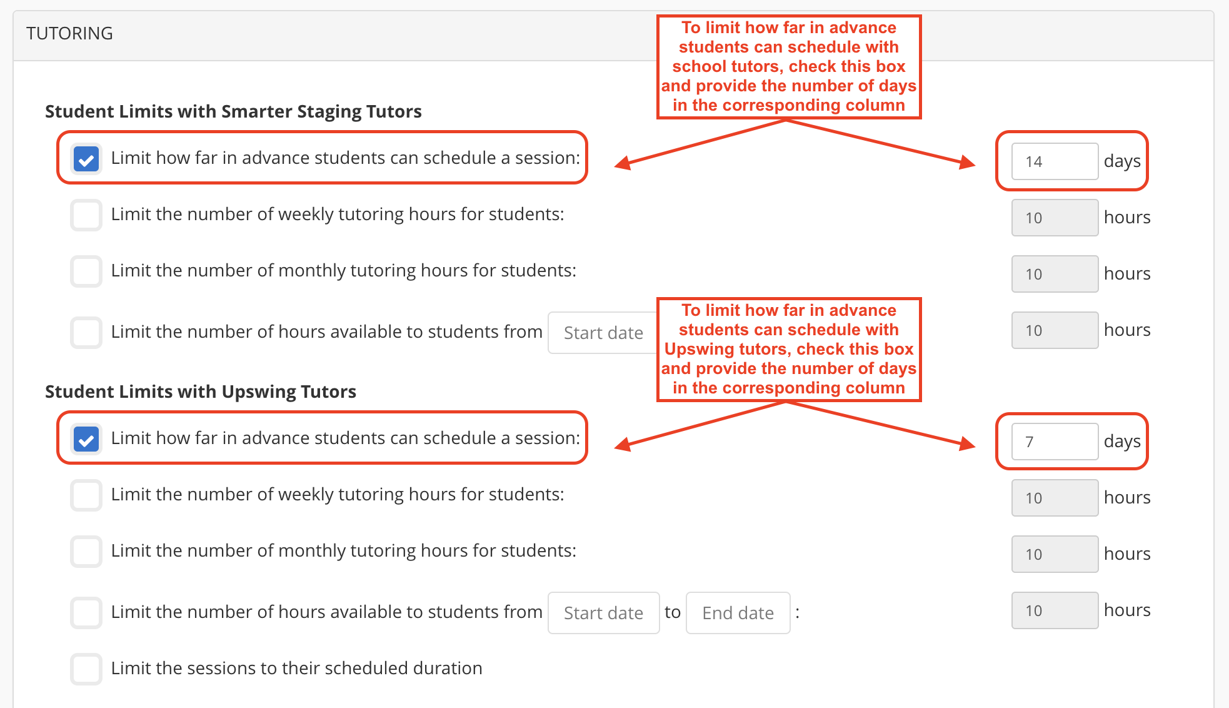This screenshot has width=1229, height=708.
Task: Click weekly hours field under Upswing Tutors
Action: coord(1055,498)
